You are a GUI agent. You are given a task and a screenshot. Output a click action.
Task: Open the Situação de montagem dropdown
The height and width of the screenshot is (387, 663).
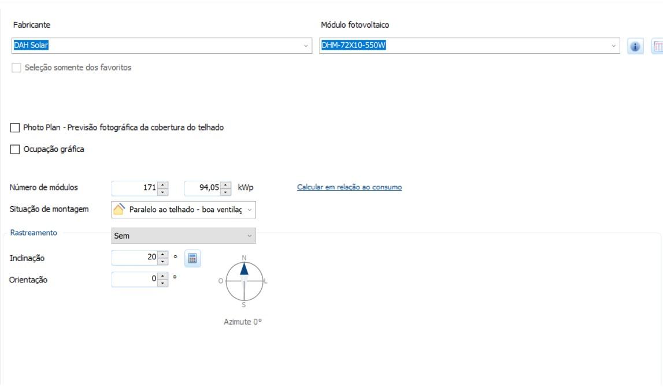[183, 210]
